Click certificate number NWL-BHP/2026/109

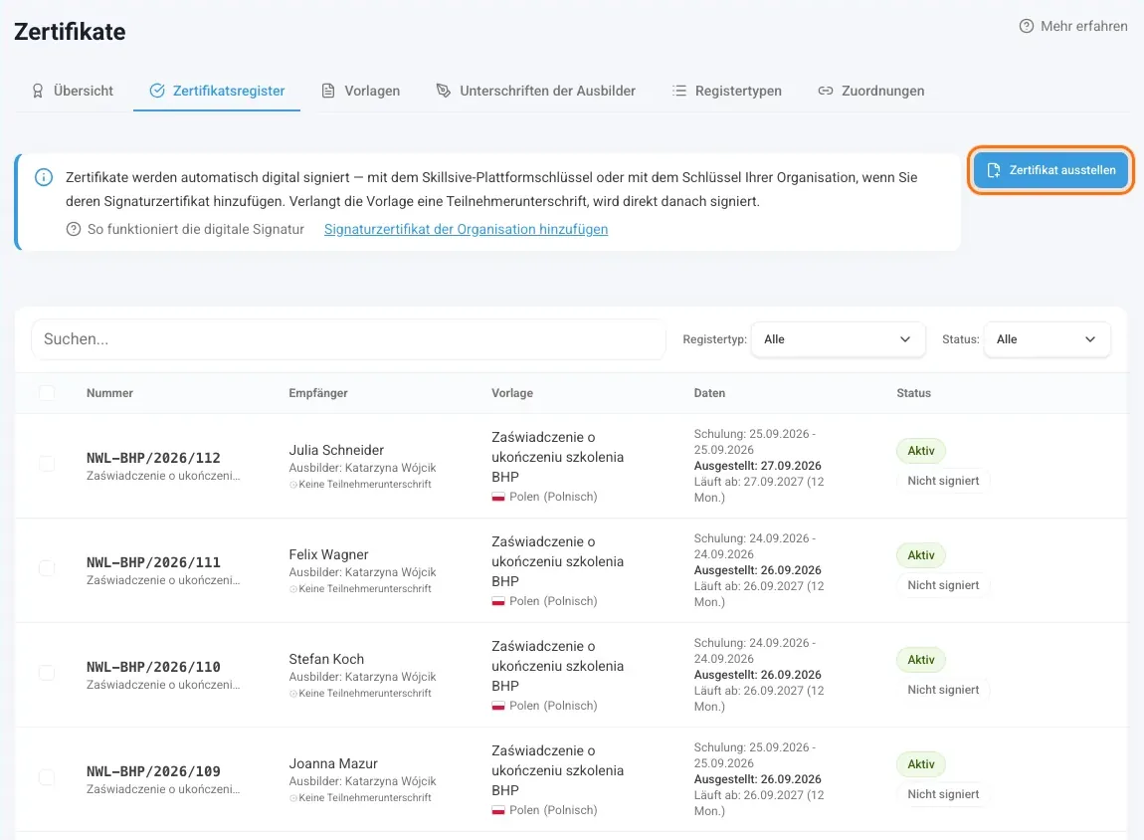pyautogui.click(x=153, y=770)
